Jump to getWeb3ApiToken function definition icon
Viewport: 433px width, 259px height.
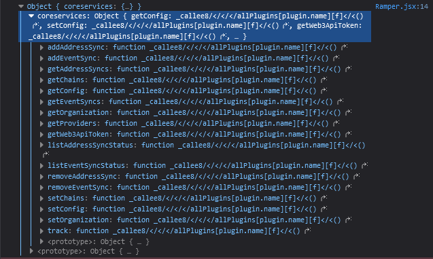click(348, 134)
